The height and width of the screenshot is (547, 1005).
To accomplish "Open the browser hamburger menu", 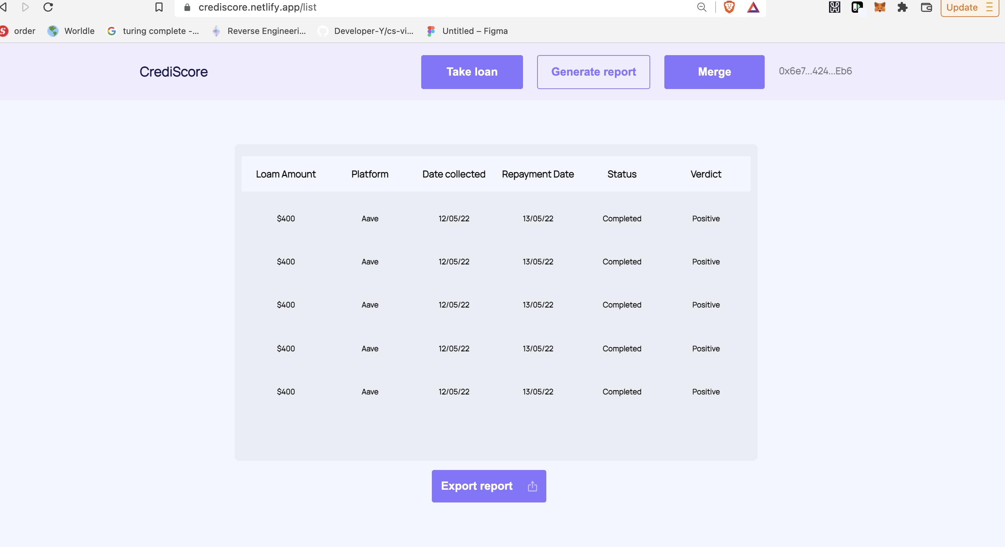I will [x=989, y=7].
